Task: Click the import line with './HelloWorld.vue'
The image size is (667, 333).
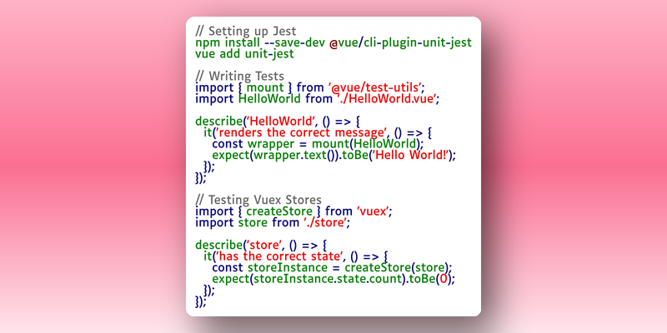Action: tap(318, 99)
